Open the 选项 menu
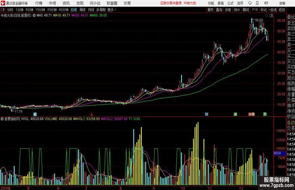Image resolution: width=295 pixels, height=190 pixels. (240, 3)
